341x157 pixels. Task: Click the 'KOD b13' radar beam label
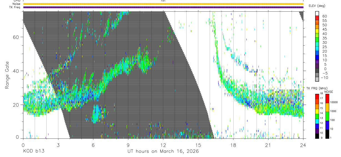34,151
